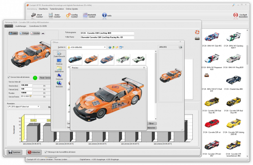This screenshot has height=165, width=253.
Task: Open the view menu icon in Öffnen dialog
Action: pyautogui.click(x=121, y=47)
